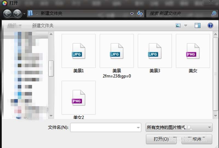Click the change view icon
The image size is (219, 148).
tap(178, 25)
